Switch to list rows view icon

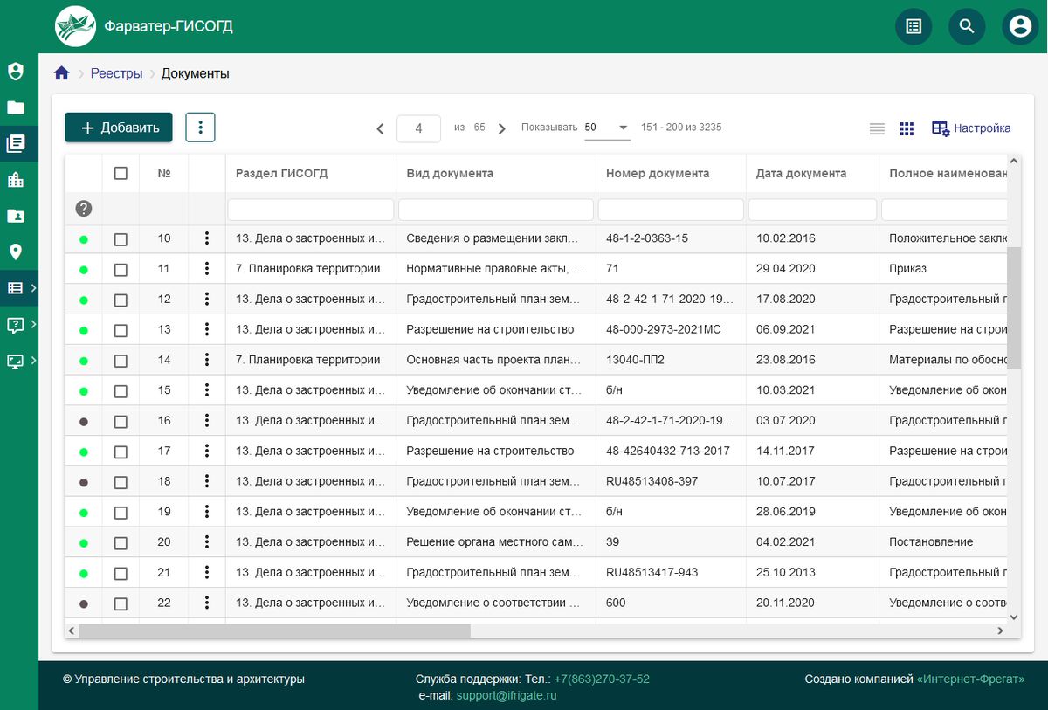pos(877,128)
